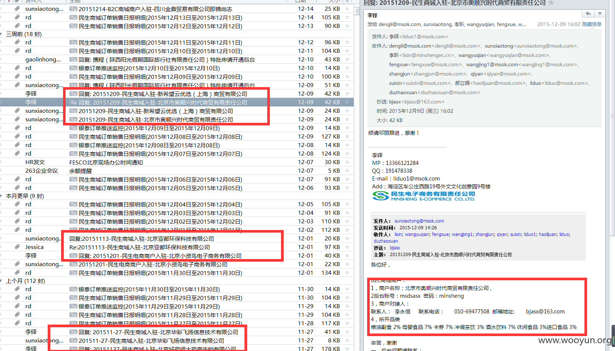Image resolution: width=615 pixels, height=351 pixels.
Task: Click attachment icon on 12月06日 sales report row
Action: (x=17, y=179)
